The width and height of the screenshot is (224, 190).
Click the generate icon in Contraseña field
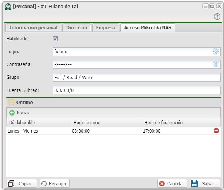coord(216,64)
